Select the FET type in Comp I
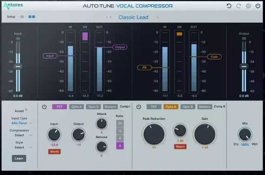The height and width of the screenshot is (175, 265). tap(59, 107)
